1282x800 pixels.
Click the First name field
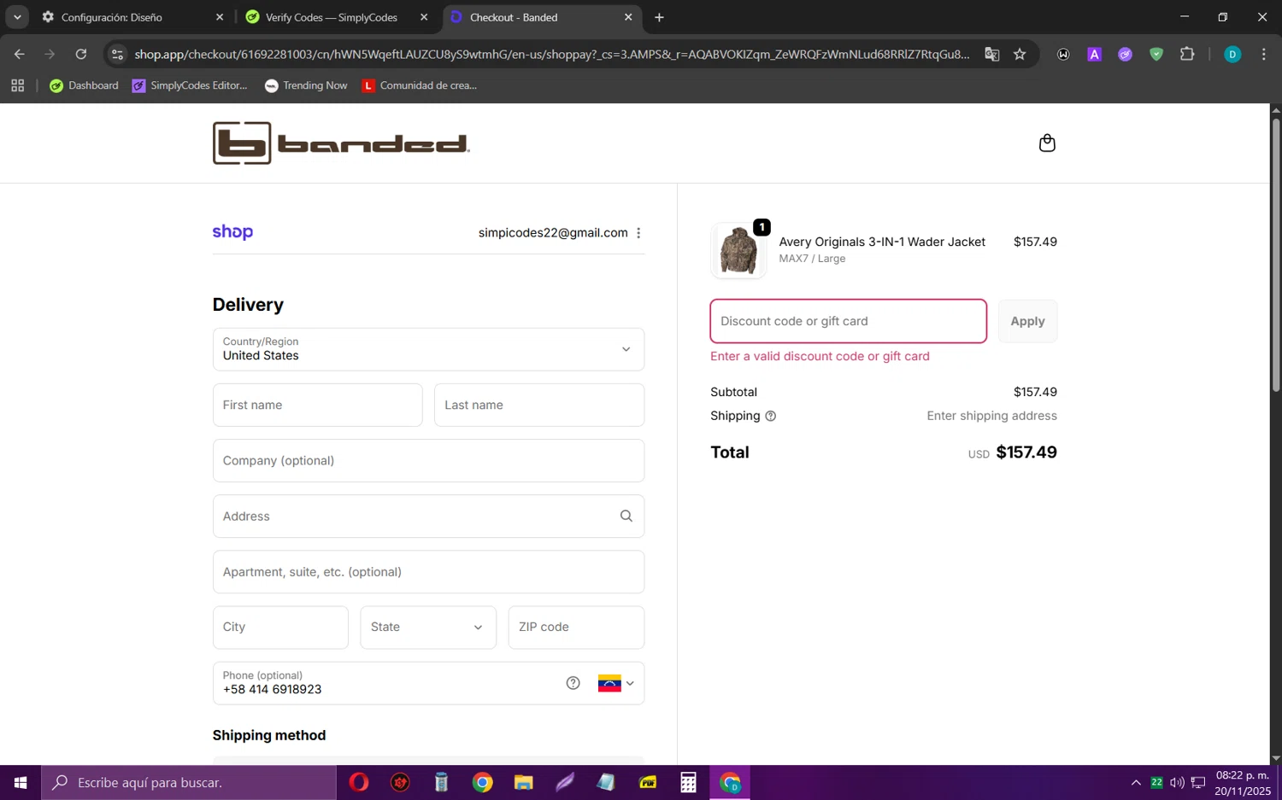point(317,405)
